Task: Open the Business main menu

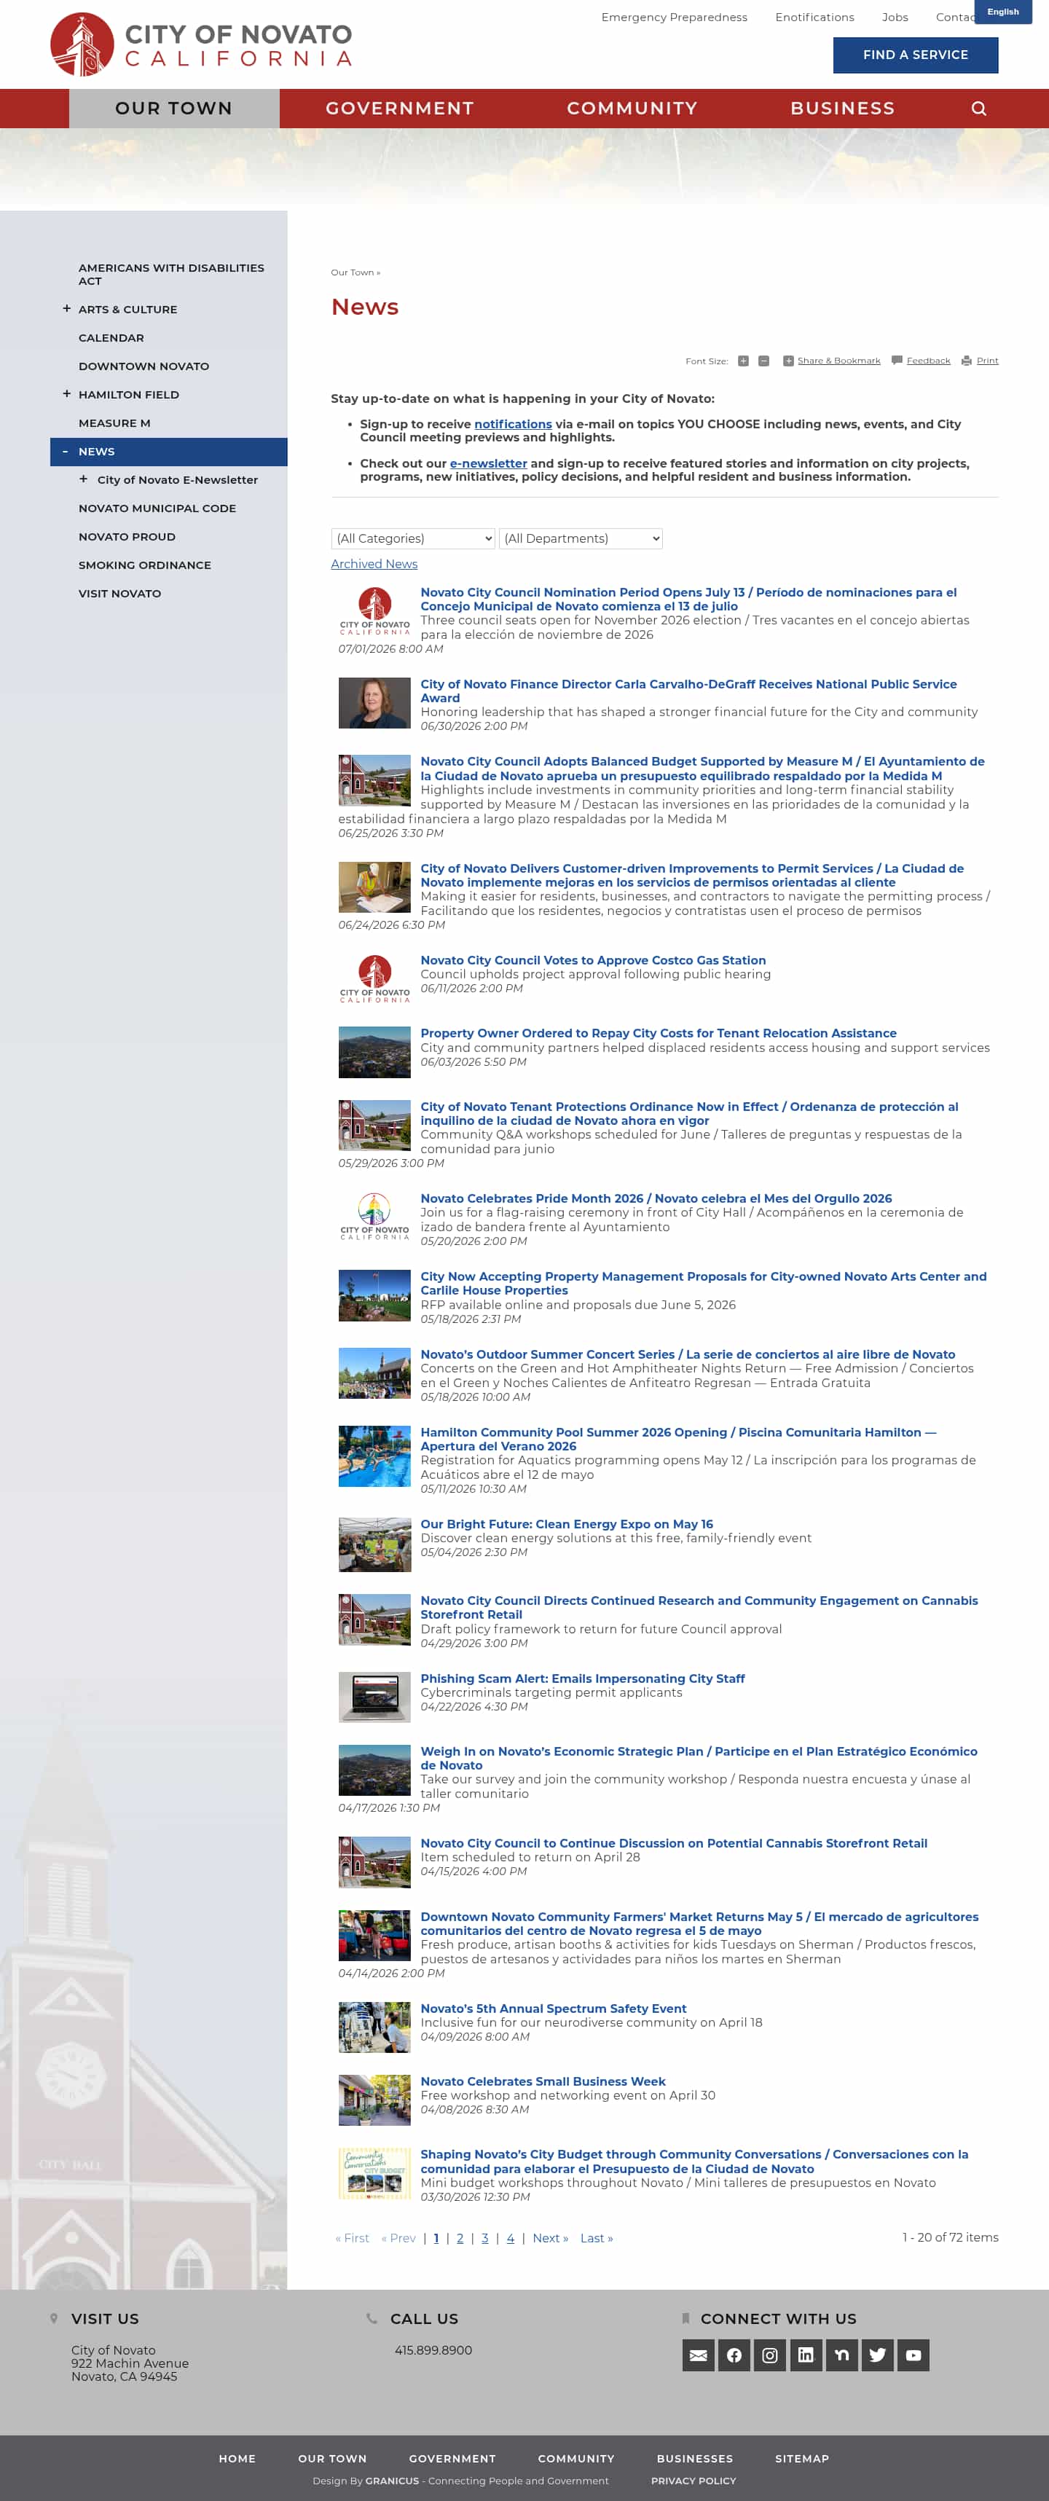Action: [842, 109]
